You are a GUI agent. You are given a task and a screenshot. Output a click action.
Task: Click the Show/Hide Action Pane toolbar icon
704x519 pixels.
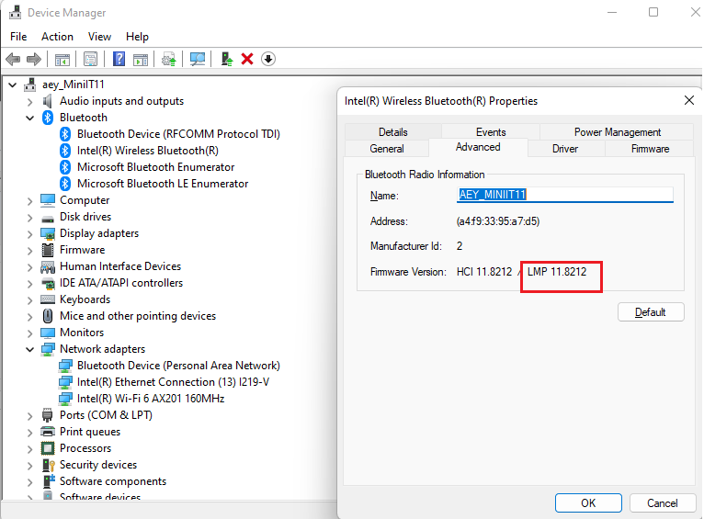(x=141, y=59)
